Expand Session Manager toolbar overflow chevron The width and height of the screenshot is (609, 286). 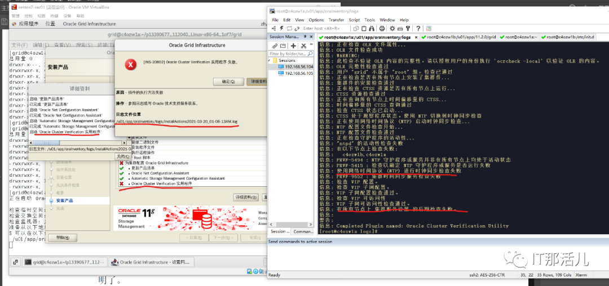[x=311, y=44]
